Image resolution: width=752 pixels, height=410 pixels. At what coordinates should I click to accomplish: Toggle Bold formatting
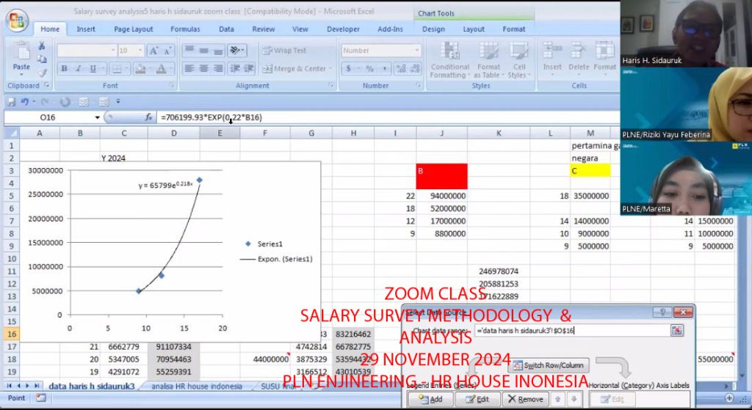(x=64, y=69)
